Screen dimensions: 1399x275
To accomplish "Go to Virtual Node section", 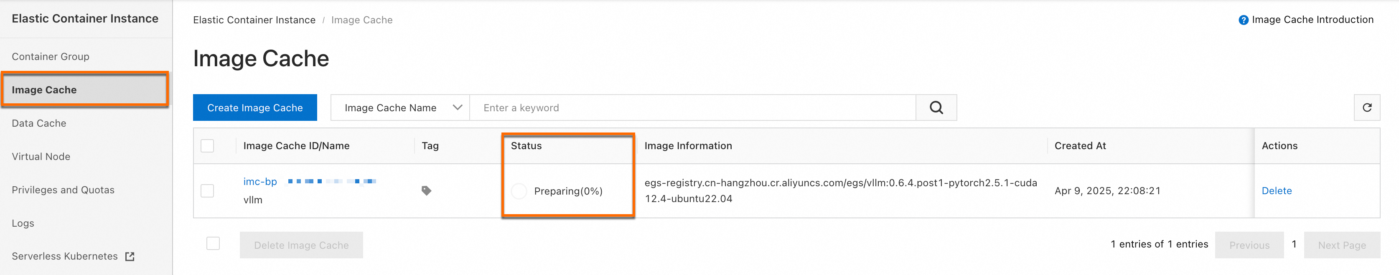I will (41, 156).
